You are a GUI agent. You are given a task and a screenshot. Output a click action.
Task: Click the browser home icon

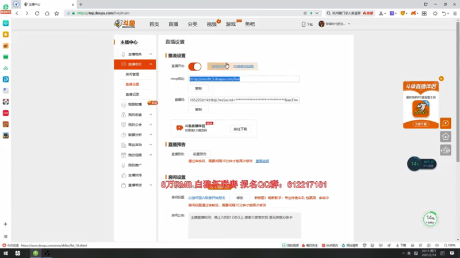(x=47, y=13)
